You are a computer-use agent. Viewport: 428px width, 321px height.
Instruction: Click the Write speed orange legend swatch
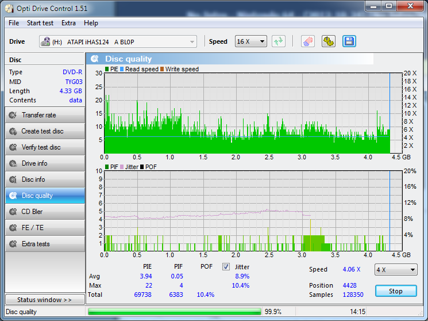click(162, 69)
